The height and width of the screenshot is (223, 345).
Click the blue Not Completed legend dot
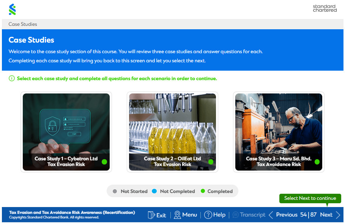click(x=154, y=191)
